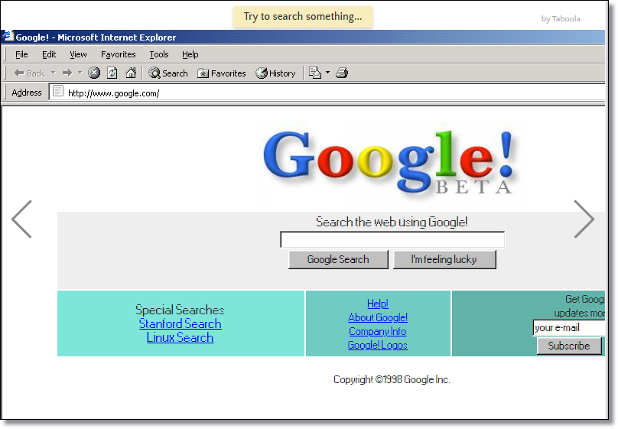Go to next slide with right chevron
Screen dimensions: 618x429
pyautogui.click(x=584, y=219)
